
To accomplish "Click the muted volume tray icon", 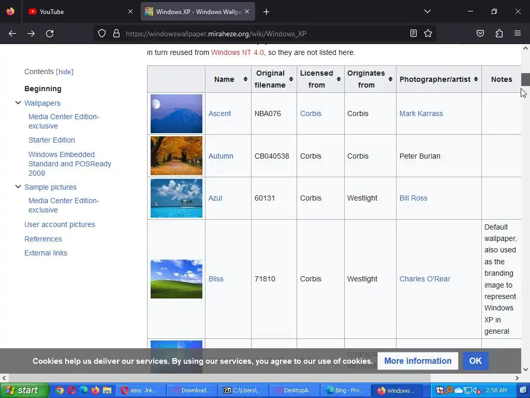I will (477, 390).
